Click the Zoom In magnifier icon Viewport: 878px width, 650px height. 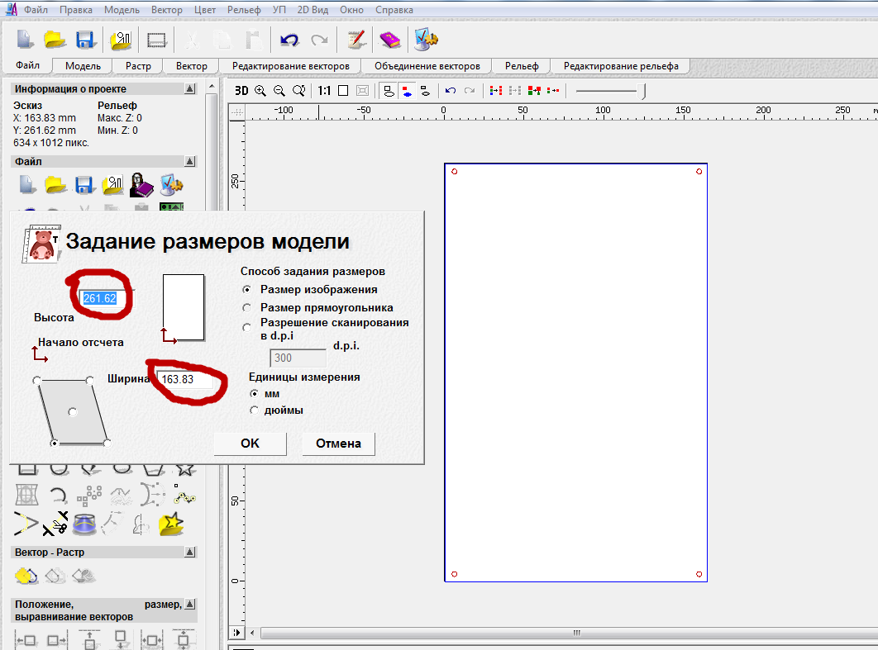(x=260, y=91)
